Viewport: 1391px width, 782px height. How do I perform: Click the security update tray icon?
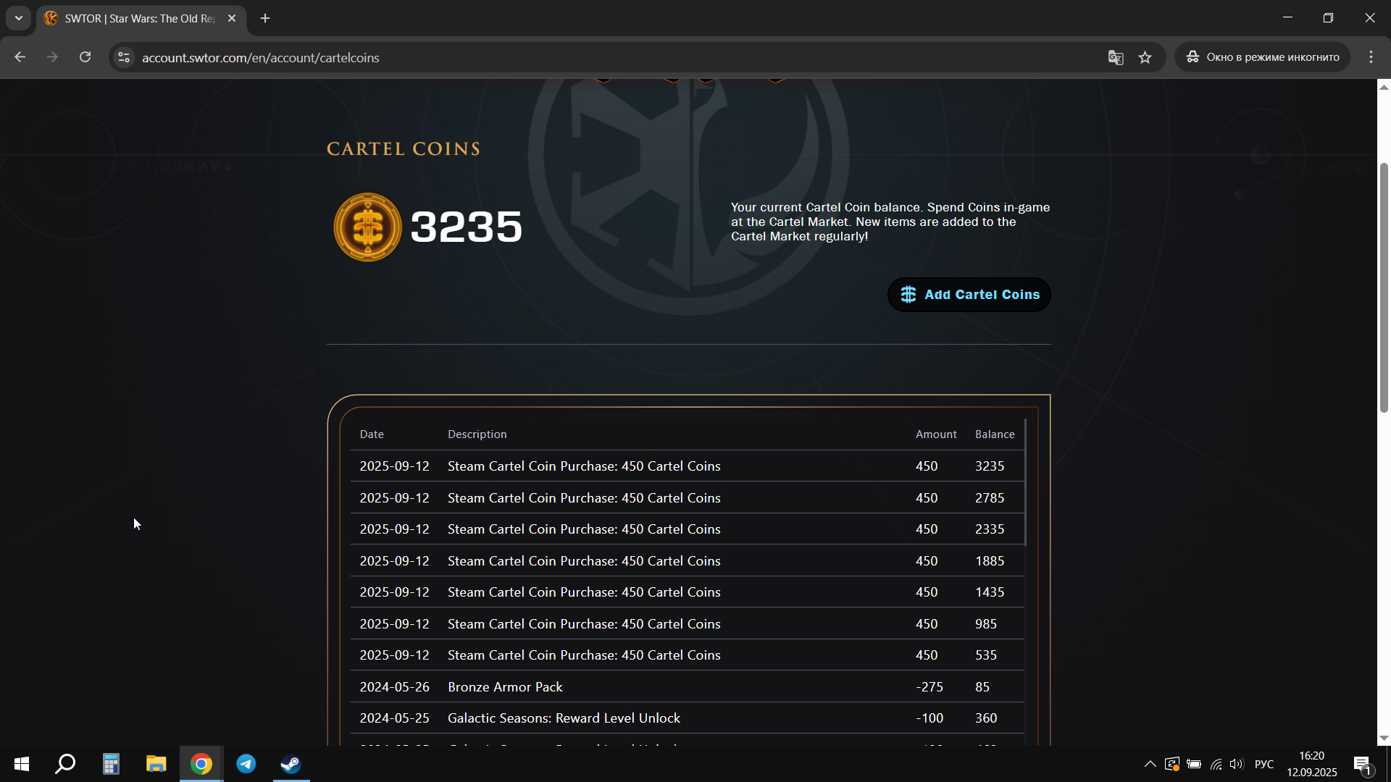(1171, 764)
